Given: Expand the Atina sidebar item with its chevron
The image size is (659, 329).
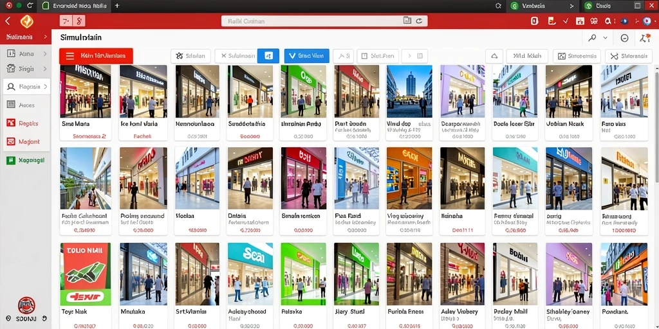Looking at the screenshot, I should pyautogui.click(x=44, y=54).
